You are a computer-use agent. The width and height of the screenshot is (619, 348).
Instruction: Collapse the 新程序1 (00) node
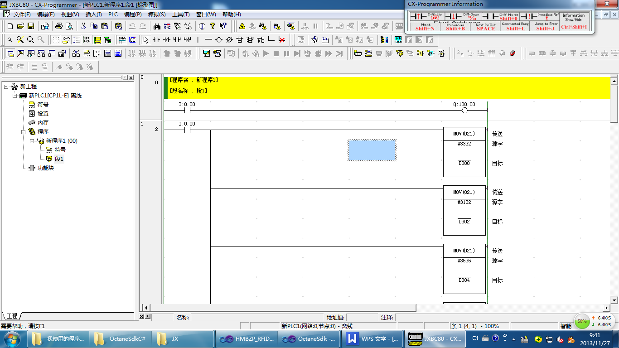click(32, 141)
